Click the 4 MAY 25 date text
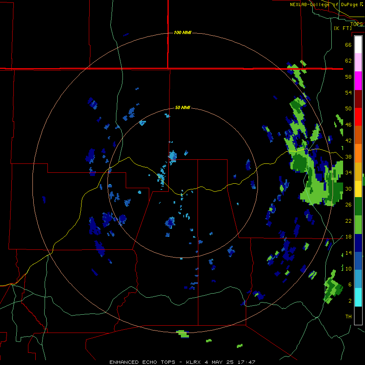 tap(219, 362)
